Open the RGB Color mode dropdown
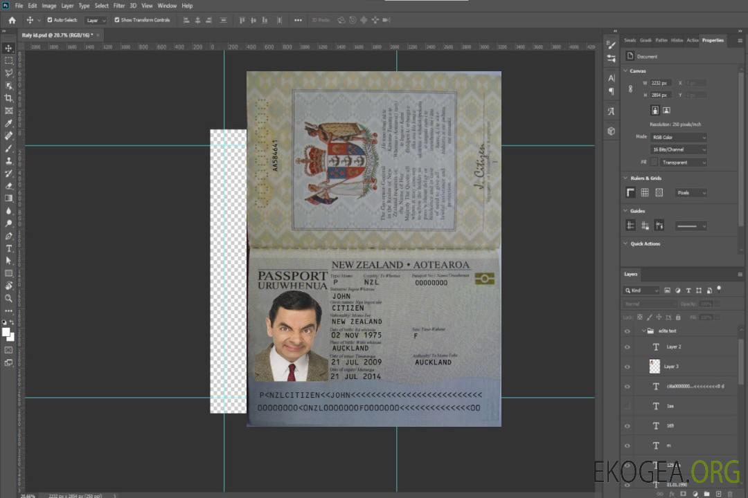 pyautogui.click(x=679, y=137)
